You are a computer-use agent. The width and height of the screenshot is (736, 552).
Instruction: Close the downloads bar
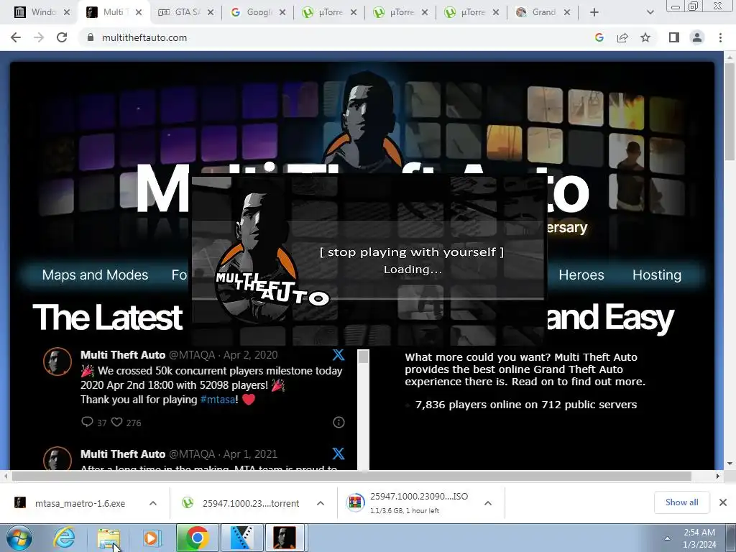point(723,502)
